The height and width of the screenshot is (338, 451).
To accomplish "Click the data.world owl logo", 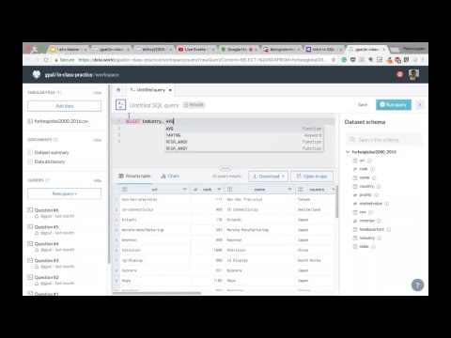I will [x=37, y=74].
